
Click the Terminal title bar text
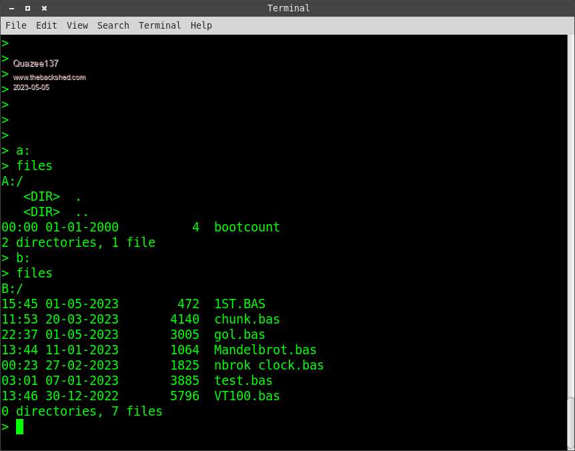pos(288,8)
